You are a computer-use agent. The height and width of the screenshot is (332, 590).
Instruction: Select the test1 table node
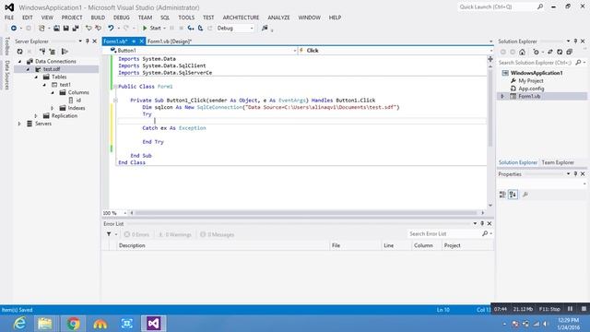pos(65,85)
